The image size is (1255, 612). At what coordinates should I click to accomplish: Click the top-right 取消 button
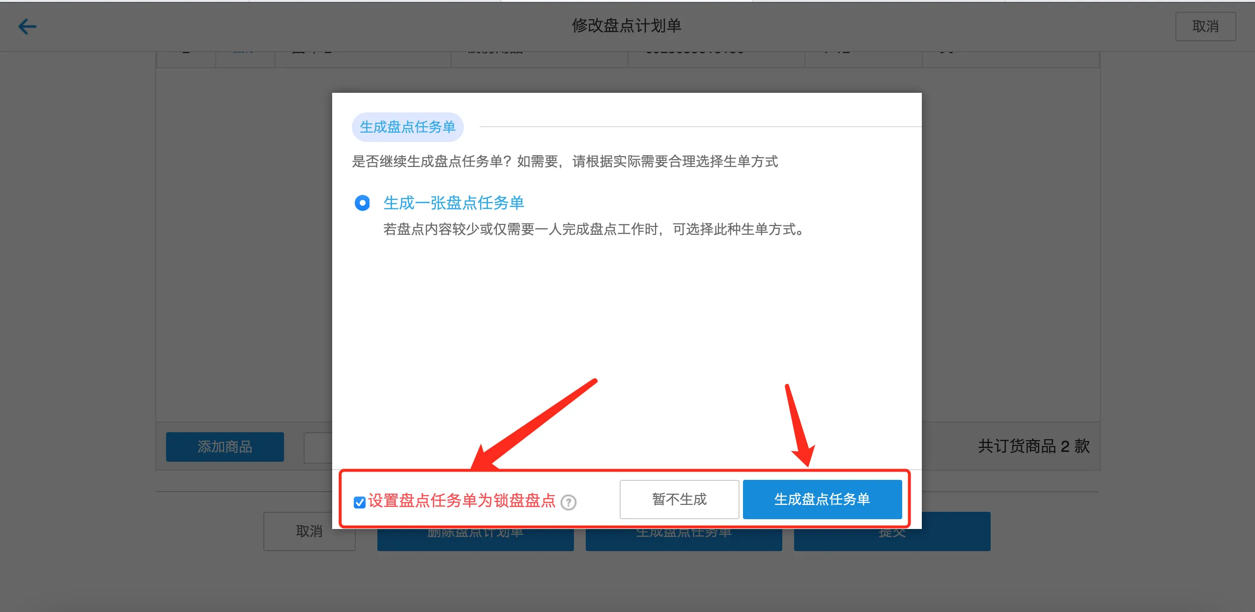click(x=1205, y=26)
